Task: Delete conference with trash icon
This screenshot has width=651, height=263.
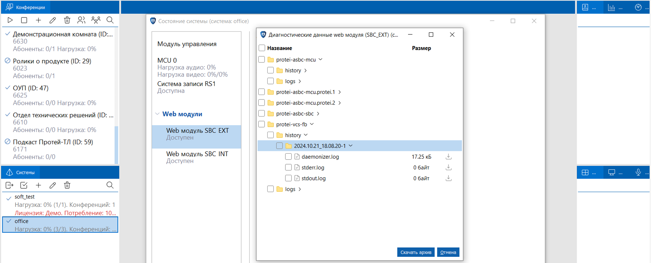Action: point(67,20)
